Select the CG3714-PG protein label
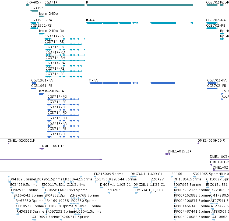The image size is (229, 221). click(57, 97)
